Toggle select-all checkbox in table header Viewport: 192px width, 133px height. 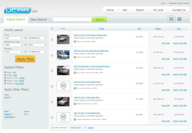pos(52,28)
